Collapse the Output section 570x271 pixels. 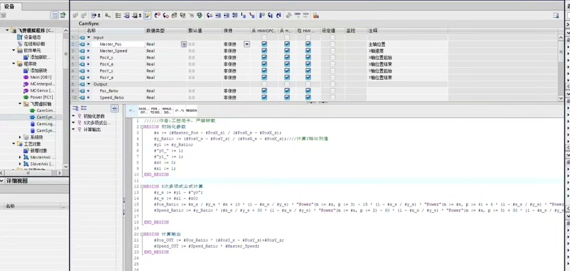pos(89,84)
